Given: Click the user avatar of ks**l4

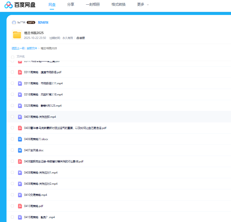Looking at the screenshot, I should click(14, 23).
